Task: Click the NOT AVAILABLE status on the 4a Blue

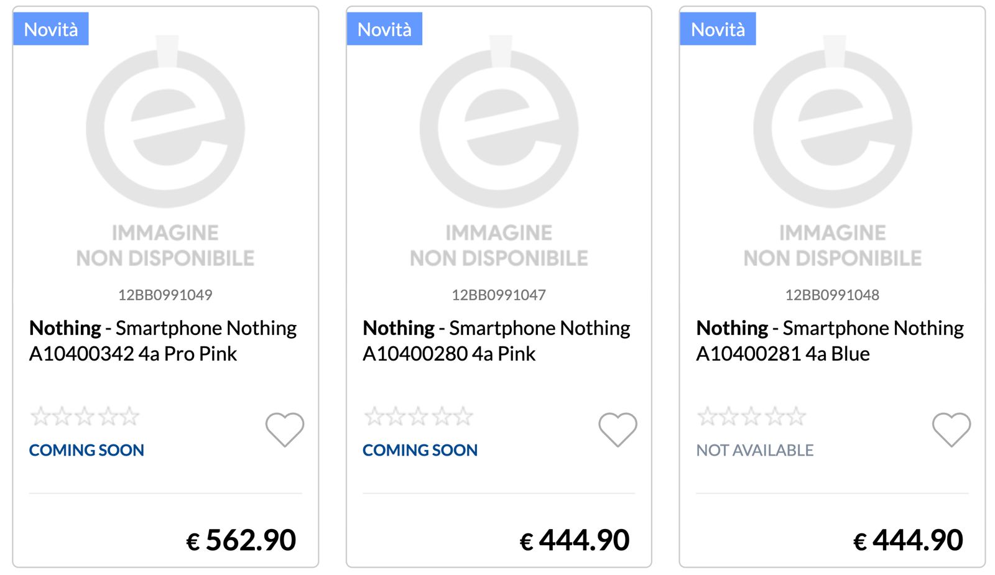Action: (753, 450)
